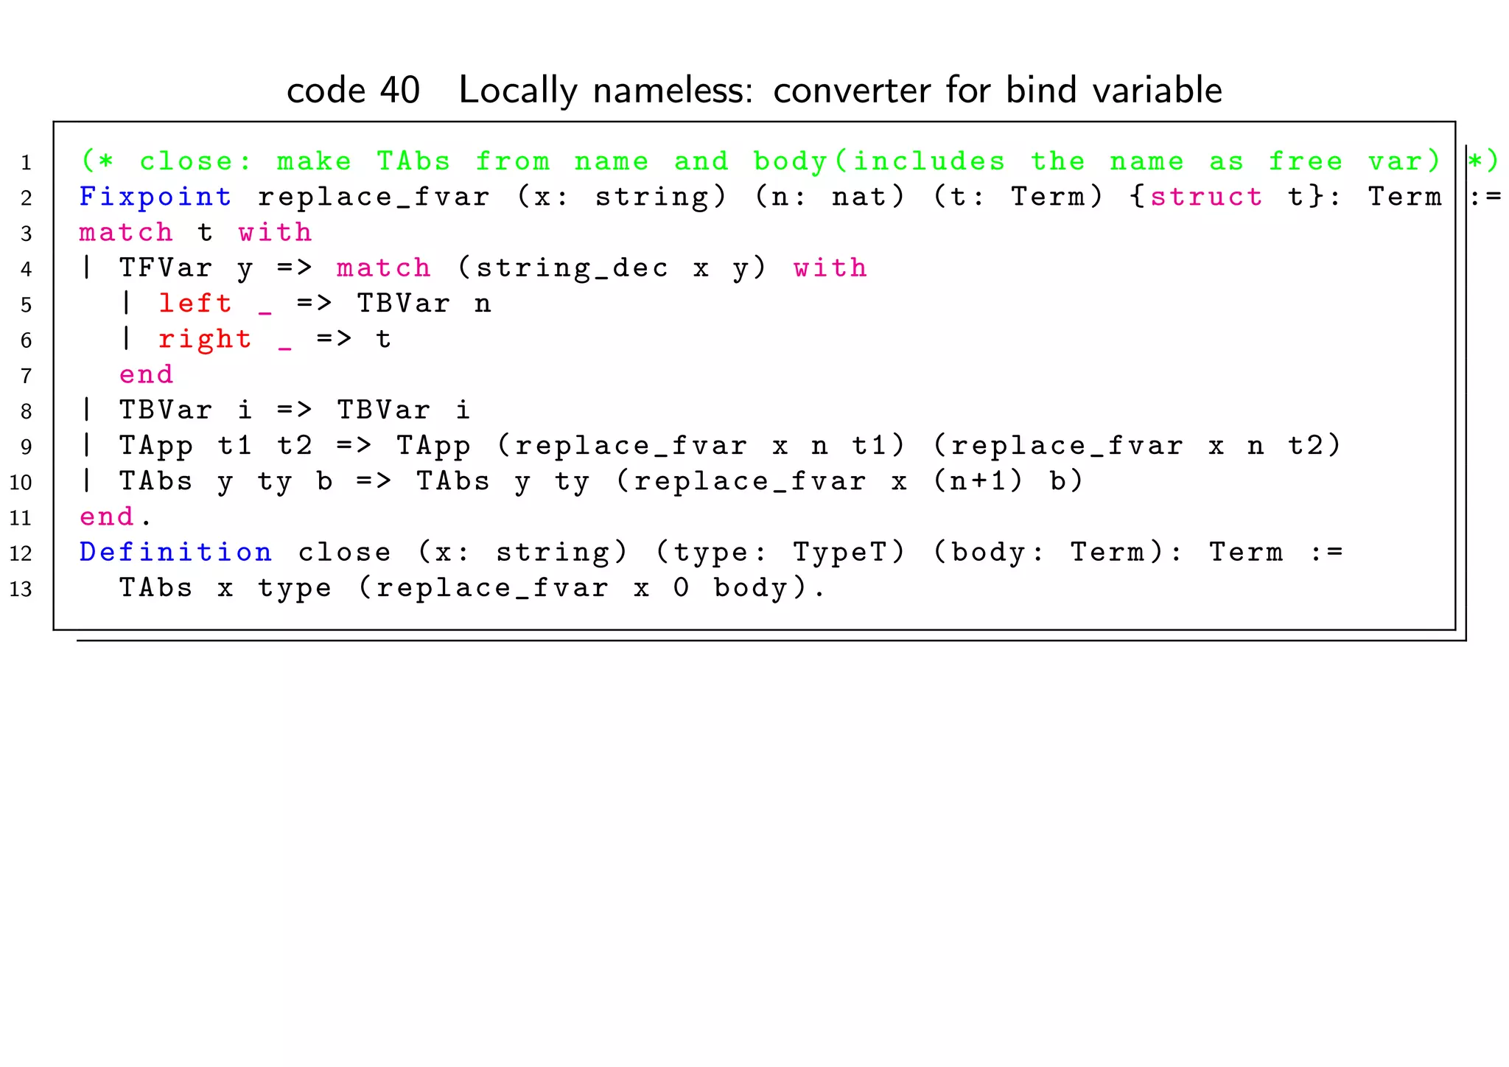The height and width of the screenshot is (1067, 1509).
Task: Click the blue 'Definition' keyword
Action: (x=175, y=552)
